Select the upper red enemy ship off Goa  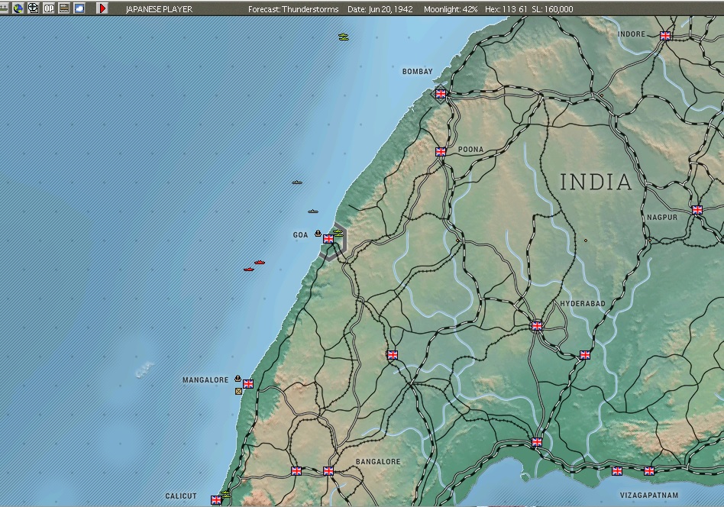260,262
